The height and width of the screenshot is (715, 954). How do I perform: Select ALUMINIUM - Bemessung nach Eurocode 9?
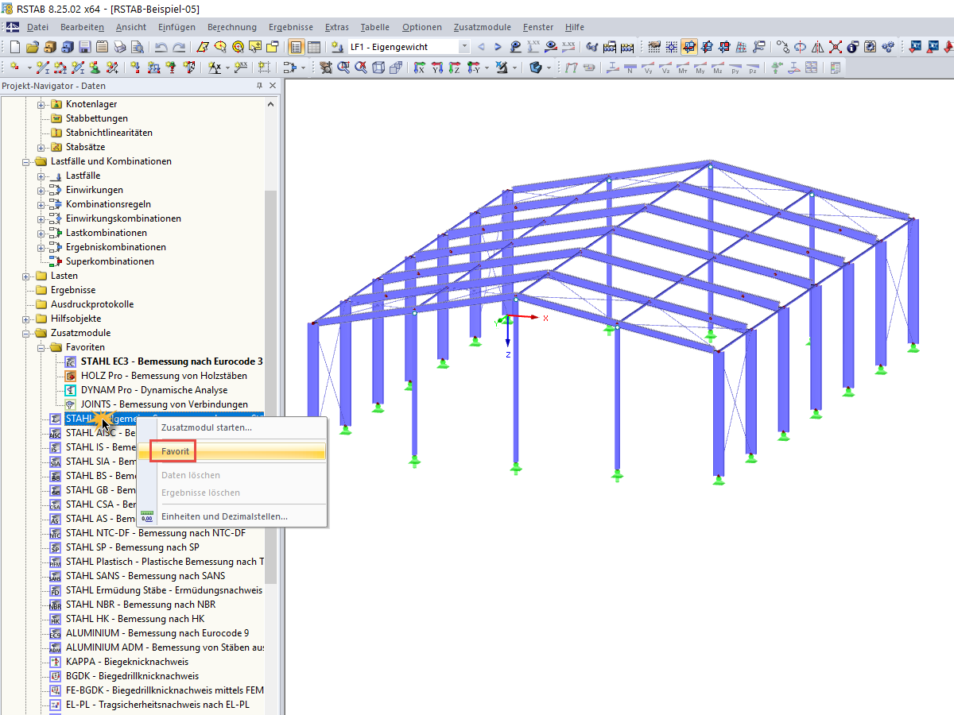coord(157,633)
